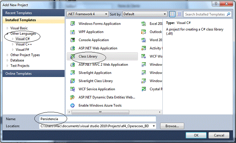Click the Silverlight Class Library label
Screen dimensions: 236x143
[95, 81]
